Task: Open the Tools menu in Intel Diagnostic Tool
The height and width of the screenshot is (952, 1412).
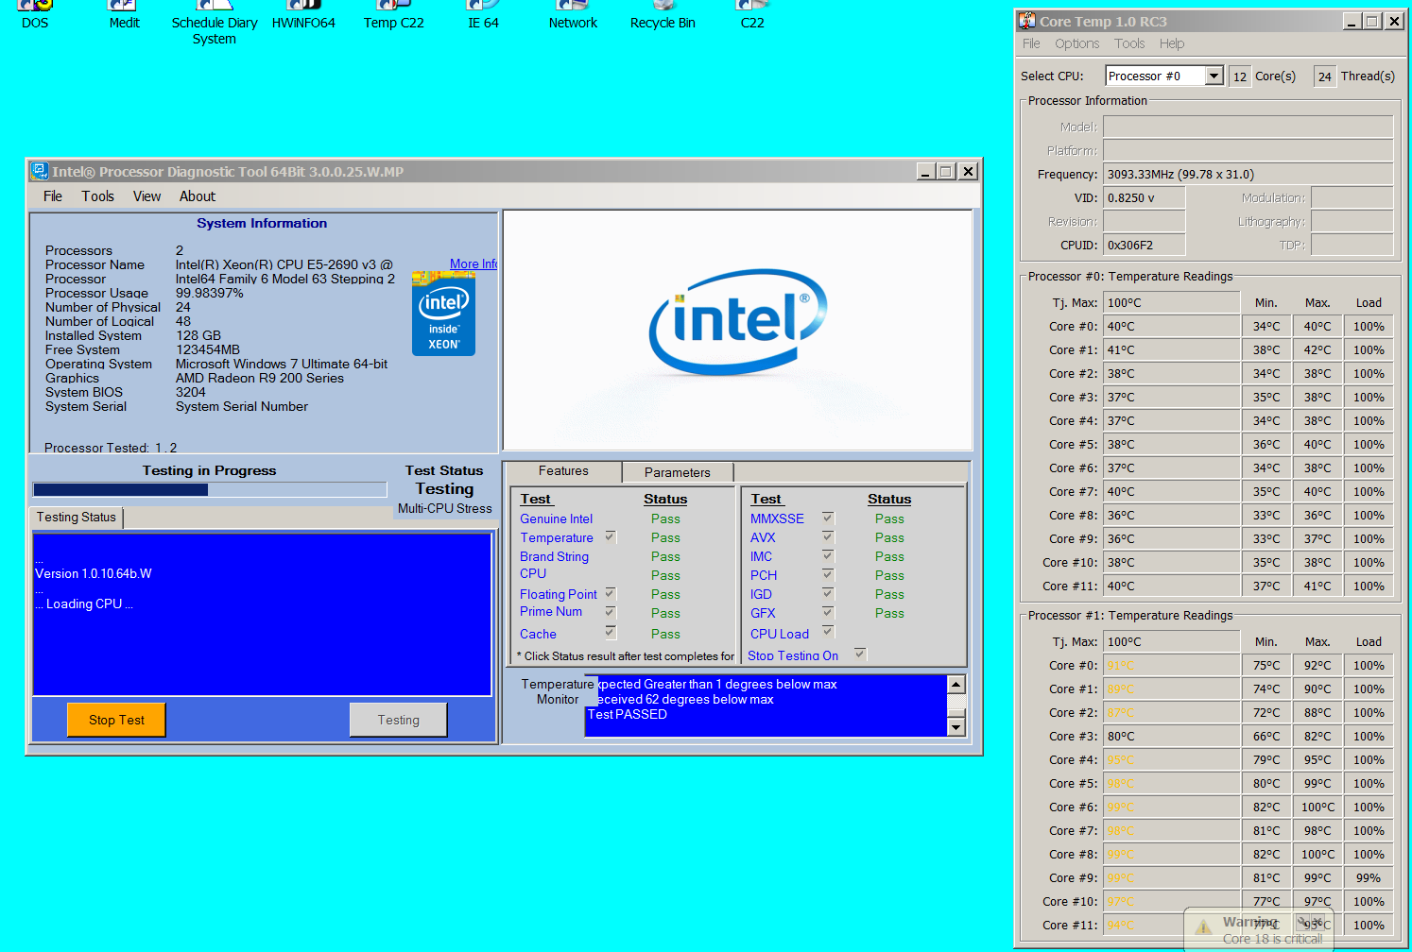Action: click(x=97, y=196)
